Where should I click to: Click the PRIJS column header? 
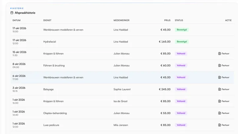click(167, 21)
